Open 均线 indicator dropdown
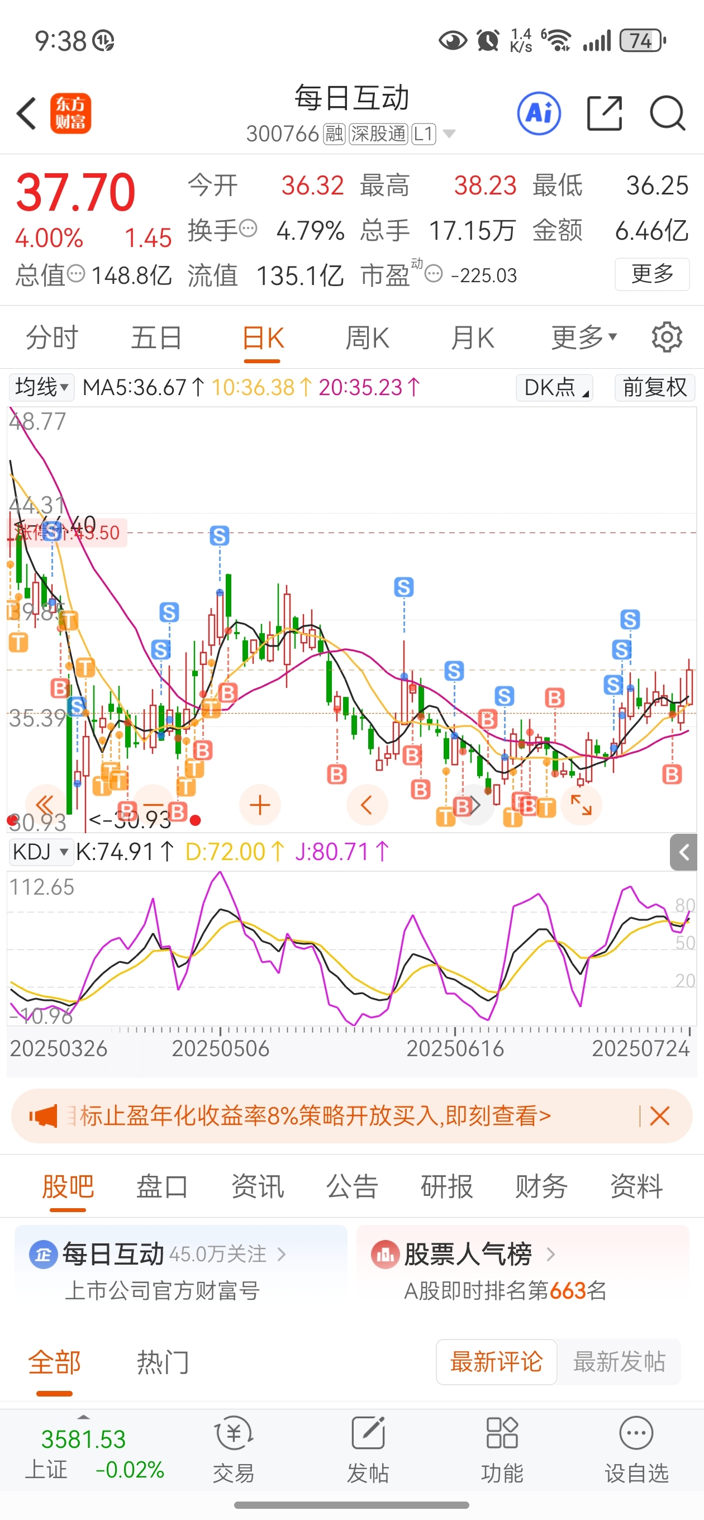The height and width of the screenshot is (1520, 704). click(41, 387)
